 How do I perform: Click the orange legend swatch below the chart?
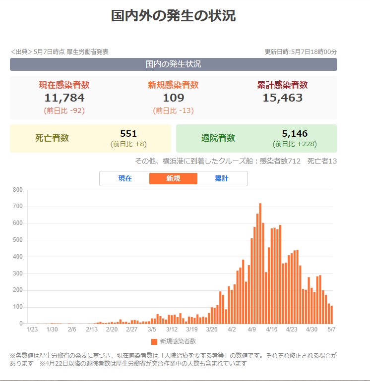coord(154,341)
